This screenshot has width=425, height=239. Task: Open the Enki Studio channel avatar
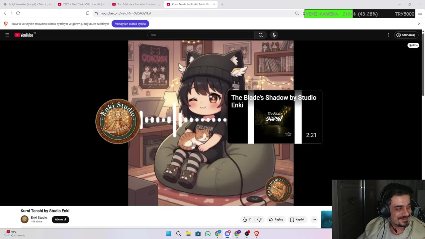coord(25,219)
